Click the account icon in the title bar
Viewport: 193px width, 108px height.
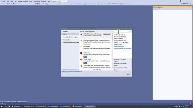click(180, 1)
